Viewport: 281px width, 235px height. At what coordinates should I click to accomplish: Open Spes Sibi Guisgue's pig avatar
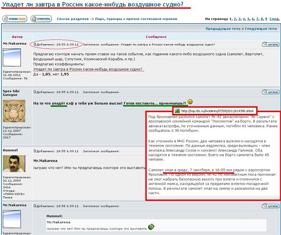point(14,111)
